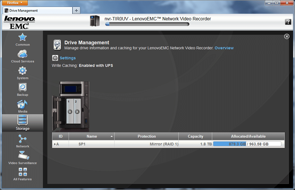Screen dimensions: 295x190
Task: Select drive bay 2 in device image
Action: 77,111
